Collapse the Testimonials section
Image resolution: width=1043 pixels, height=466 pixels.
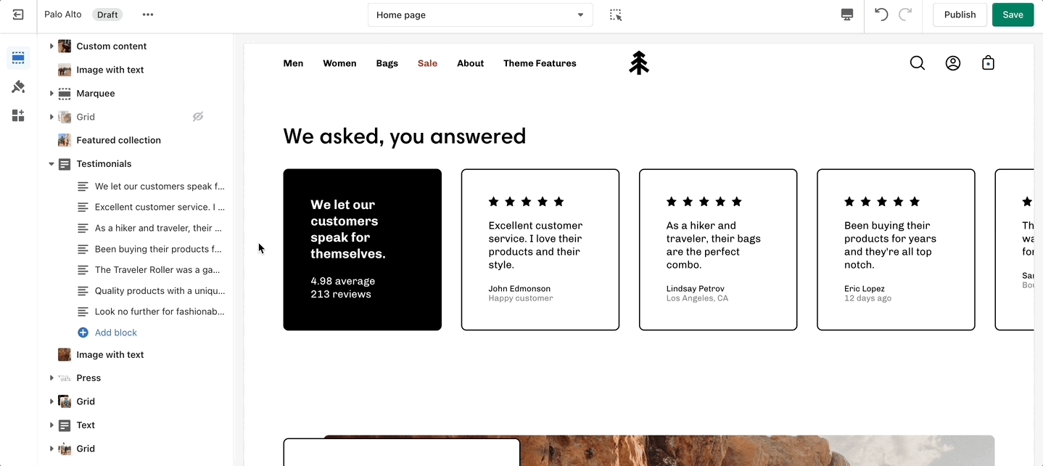(51, 164)
